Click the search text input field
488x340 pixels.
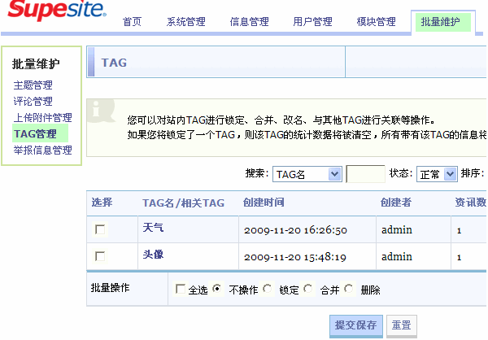click(365, 174)
